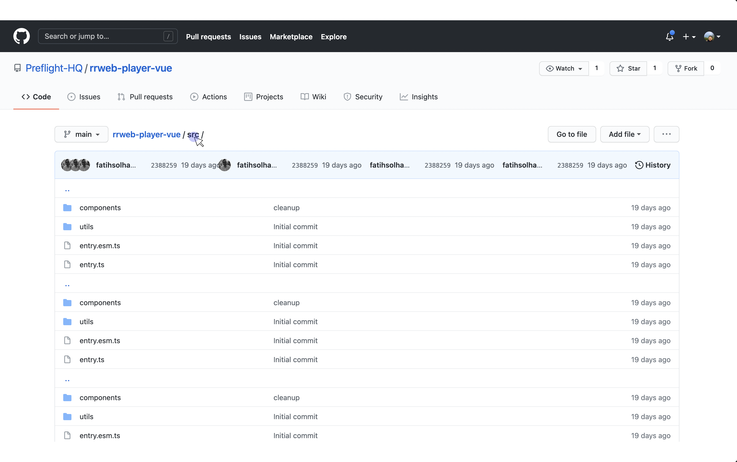Open the Preflight-HQ organization link
This screenshot has height=462, width=737.
click(54, 68)
